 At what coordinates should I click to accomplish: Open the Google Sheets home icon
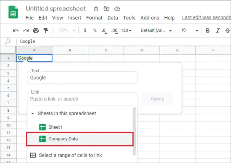click(x=13, y=12)
